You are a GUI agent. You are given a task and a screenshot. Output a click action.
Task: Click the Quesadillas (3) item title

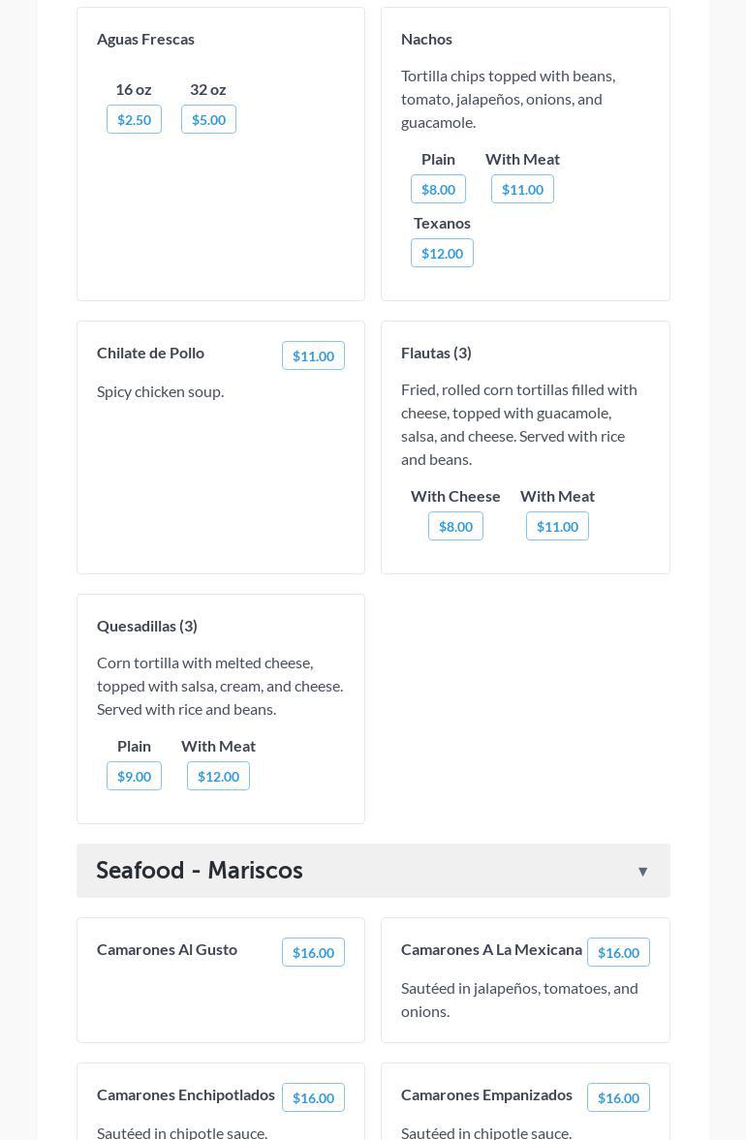pyautogui.click(x=147, y=626)
